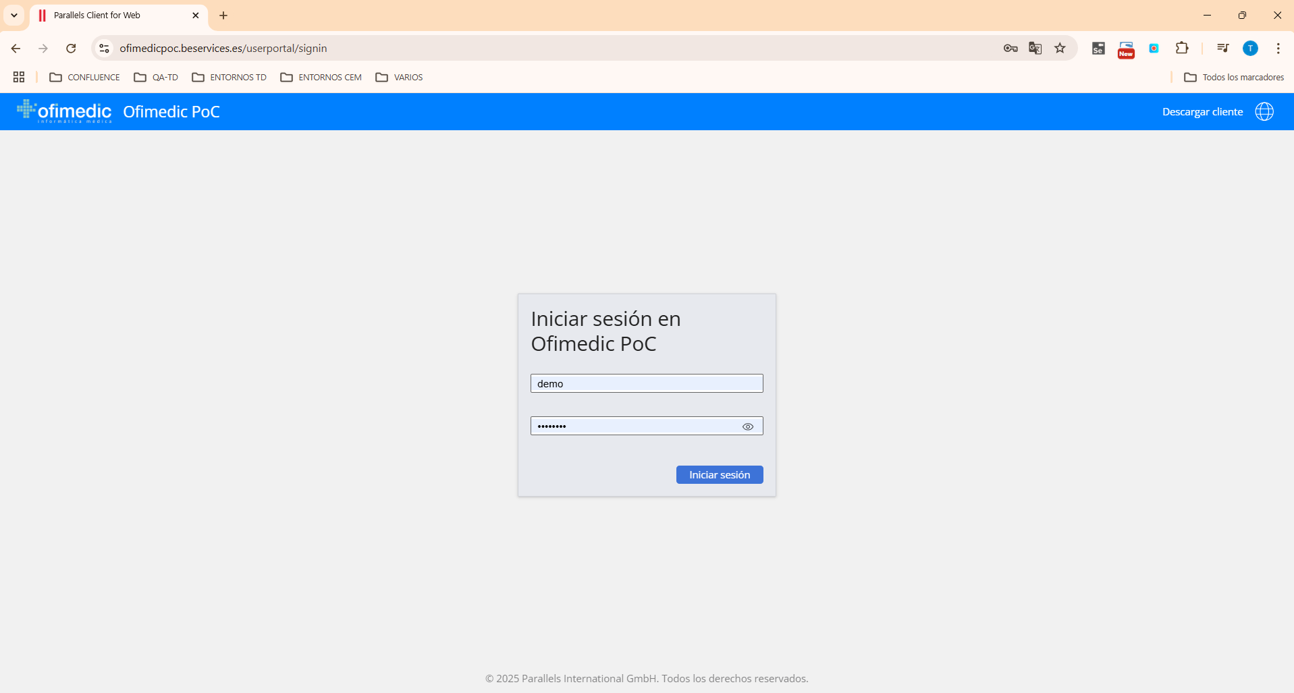The width and height of the screenshot is (1294, 693).
Task: Open the Extensions puzzle icon
Action: coord(1181,48)
